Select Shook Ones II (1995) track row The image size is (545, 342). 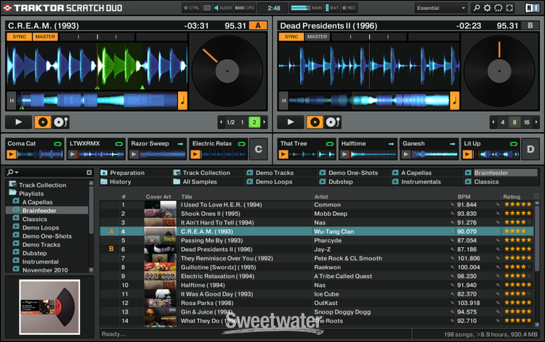coord(316,213)
